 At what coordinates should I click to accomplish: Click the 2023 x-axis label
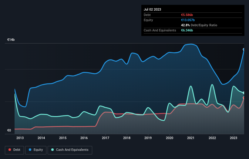pyautogui.click(x=234, y=138)
